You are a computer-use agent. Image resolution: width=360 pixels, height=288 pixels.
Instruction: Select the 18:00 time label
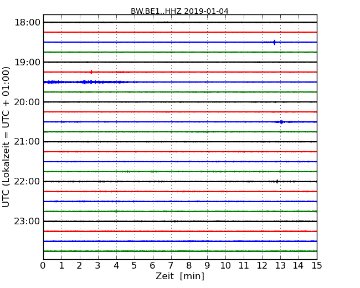(27, 23)
